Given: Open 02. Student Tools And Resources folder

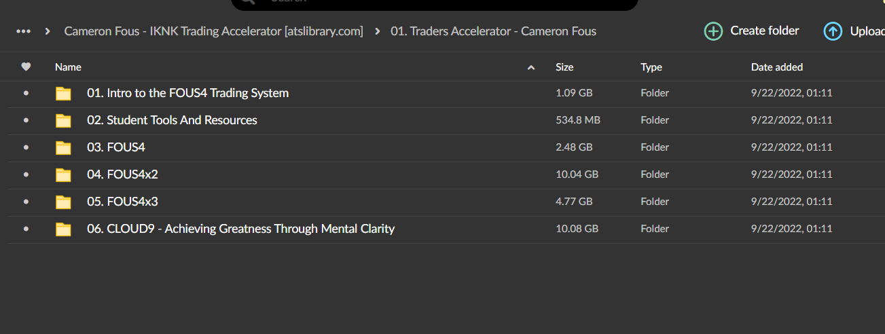Looking at the screenshot, I should click(181, 120).
